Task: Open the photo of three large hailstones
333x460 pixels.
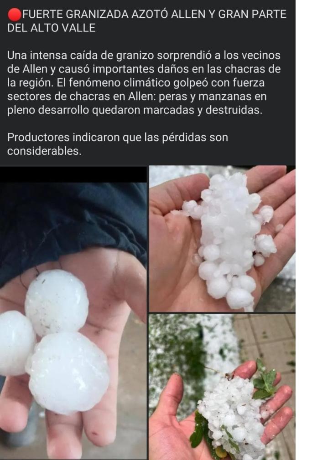Action: [x=73, y=321]
